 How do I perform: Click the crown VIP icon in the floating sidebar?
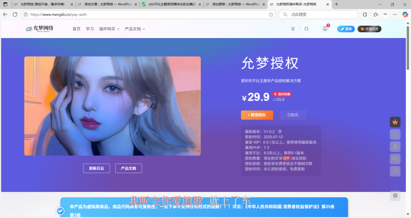click(395, 122)
